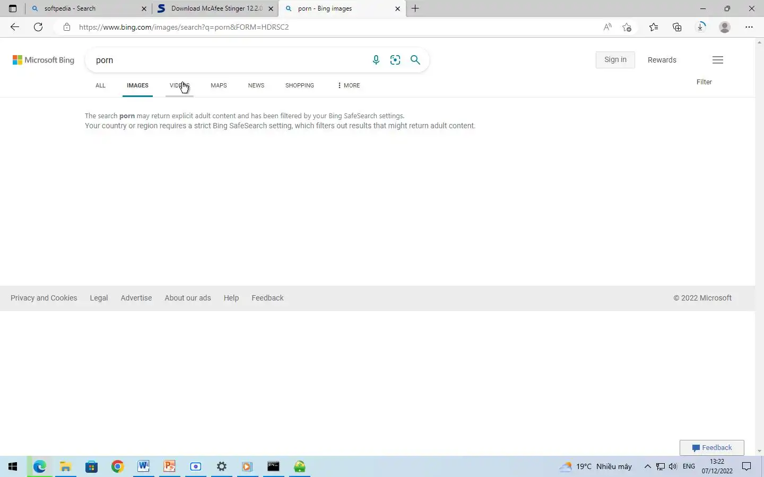Screen dimensions: 764x477
Task: Search using an image
Action: point(395,60)
